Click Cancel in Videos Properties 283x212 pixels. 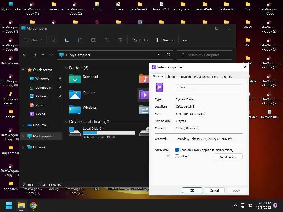click(x=214, y=190)
